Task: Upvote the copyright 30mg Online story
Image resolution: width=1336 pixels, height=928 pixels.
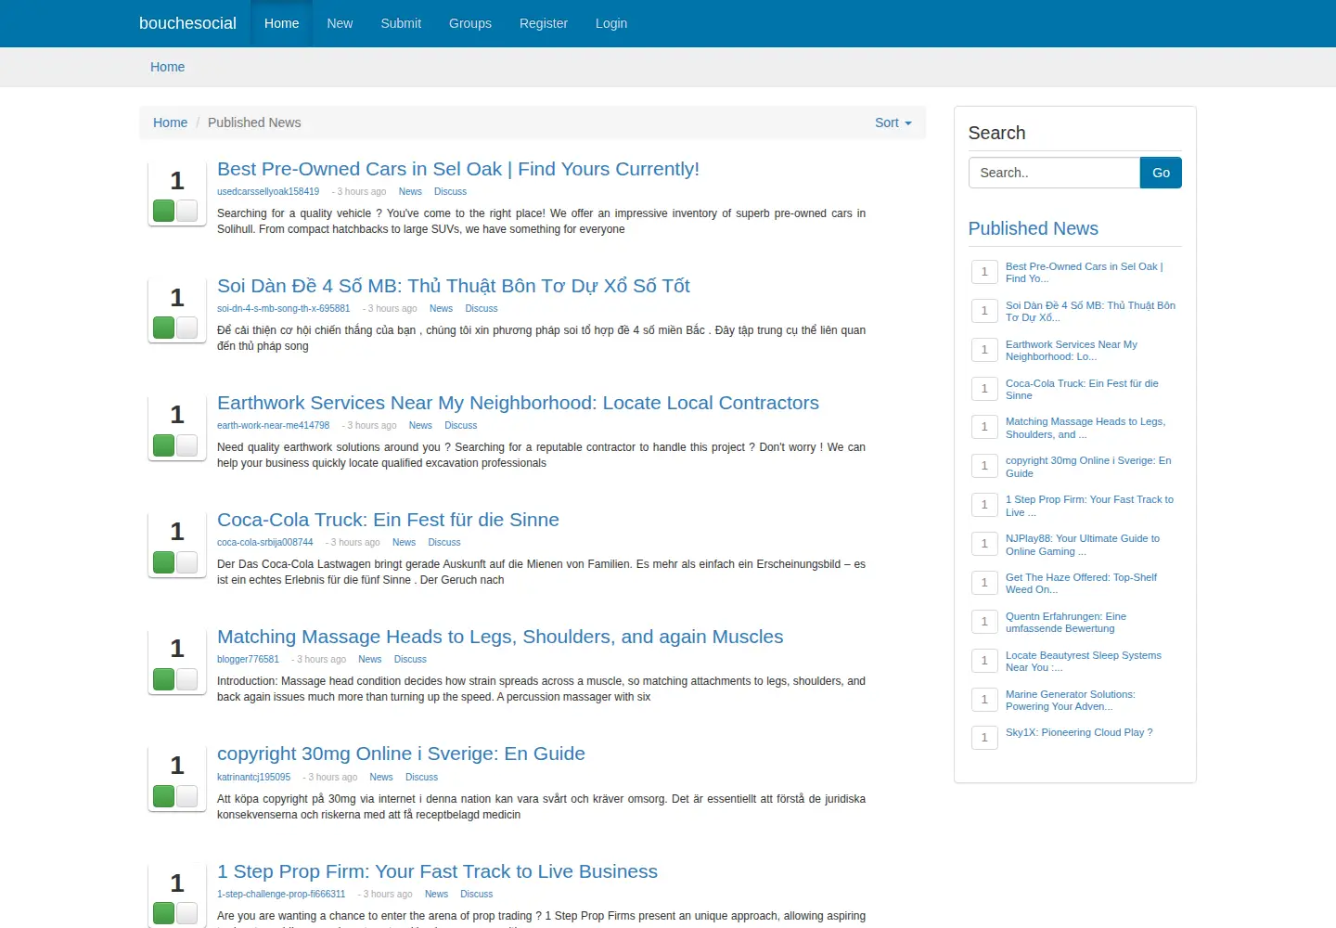Action: [x=164, y=796]
